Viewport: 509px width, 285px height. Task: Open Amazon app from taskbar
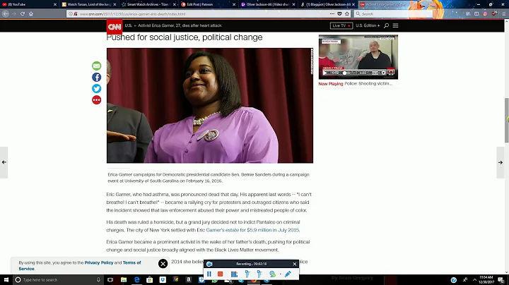pos(189,280)
